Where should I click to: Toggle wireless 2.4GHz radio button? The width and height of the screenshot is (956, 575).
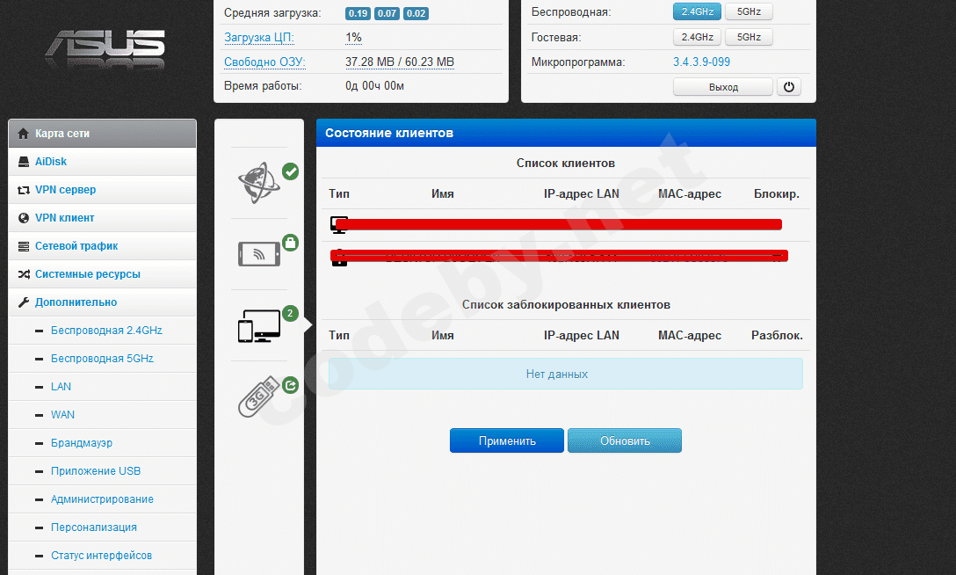pos(697,12)
